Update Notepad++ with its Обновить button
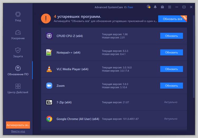The width and height of the screenshot is (198, 138). point(172,53)
